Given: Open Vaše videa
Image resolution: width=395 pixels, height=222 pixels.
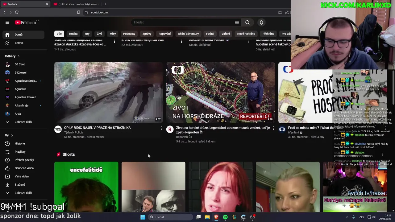Looking at the screenshot, I should point(23,176).
